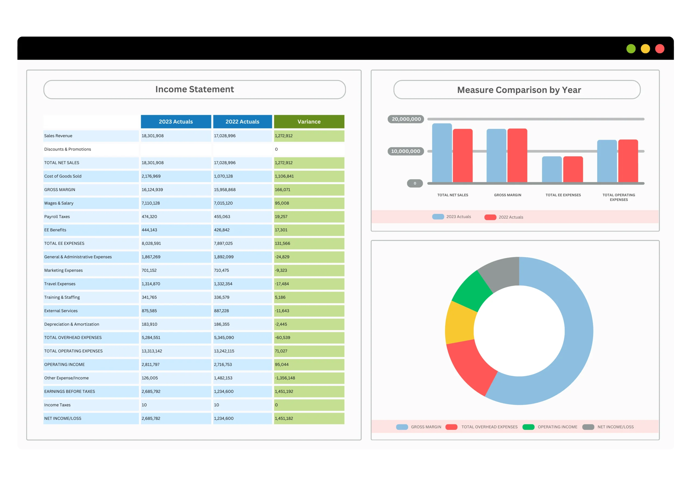This screenshot has width=692, height=487.
Task: Click the red Gross Margin bar
Action: 516,155
